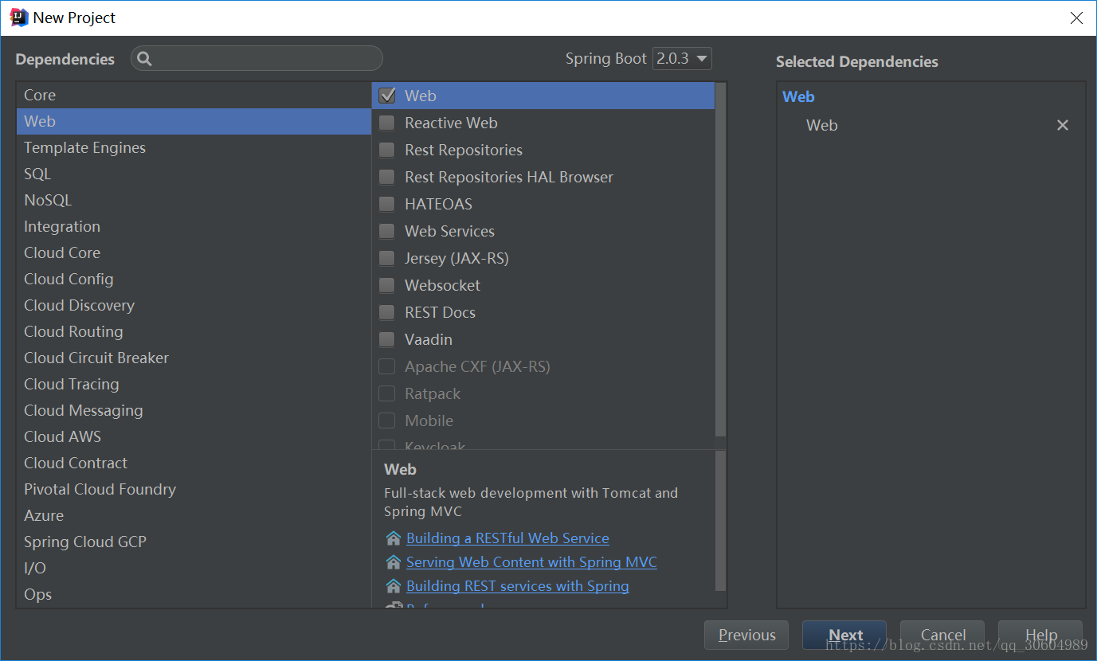This screenshot has width=1097, height=661.
Task: Choose Cloud Circuit Breaker category
Action: tap(194, 358)
